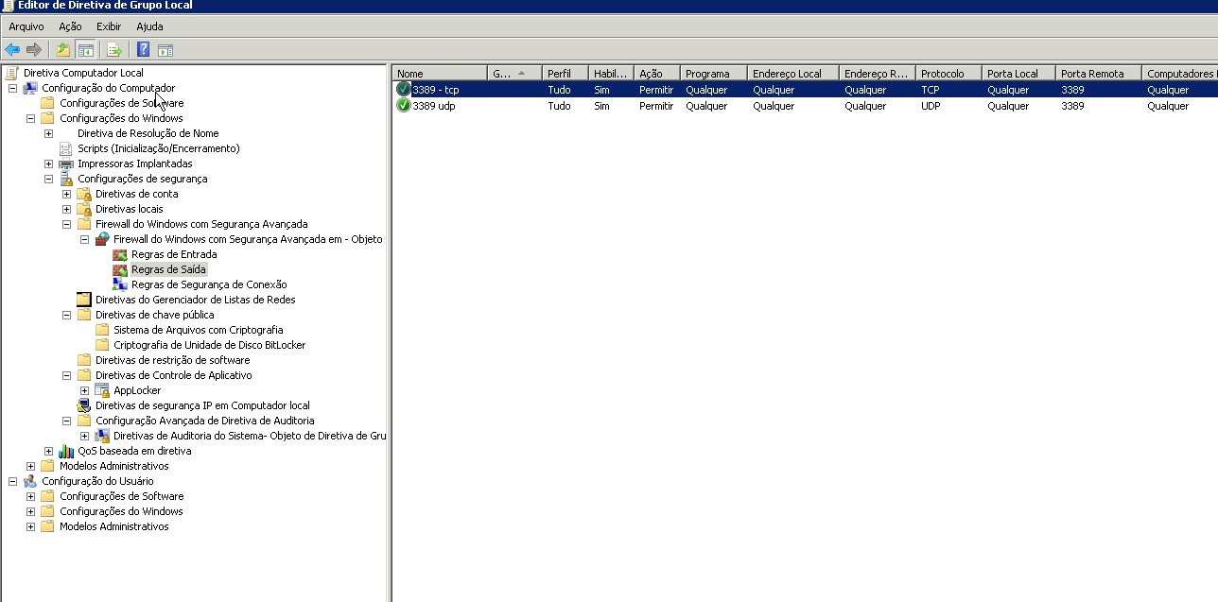Go up one level with folder-arrow icon

pyautogui.click(x=63, y=50)
